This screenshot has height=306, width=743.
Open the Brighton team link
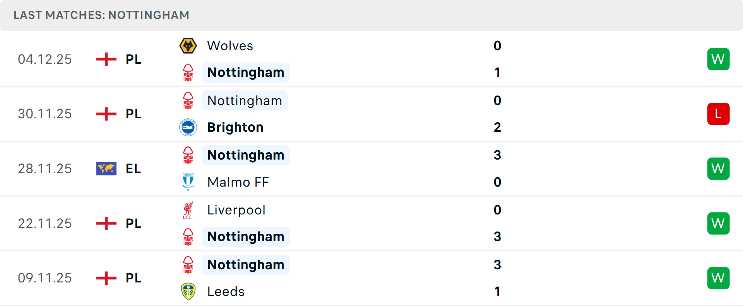pyautogui.click(x=235, y=127)
